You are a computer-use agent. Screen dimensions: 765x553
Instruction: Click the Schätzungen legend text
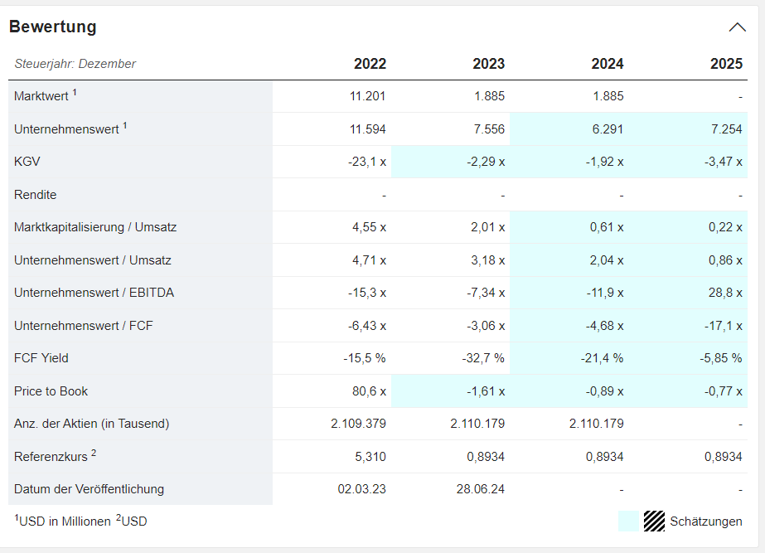click(706, 521)
